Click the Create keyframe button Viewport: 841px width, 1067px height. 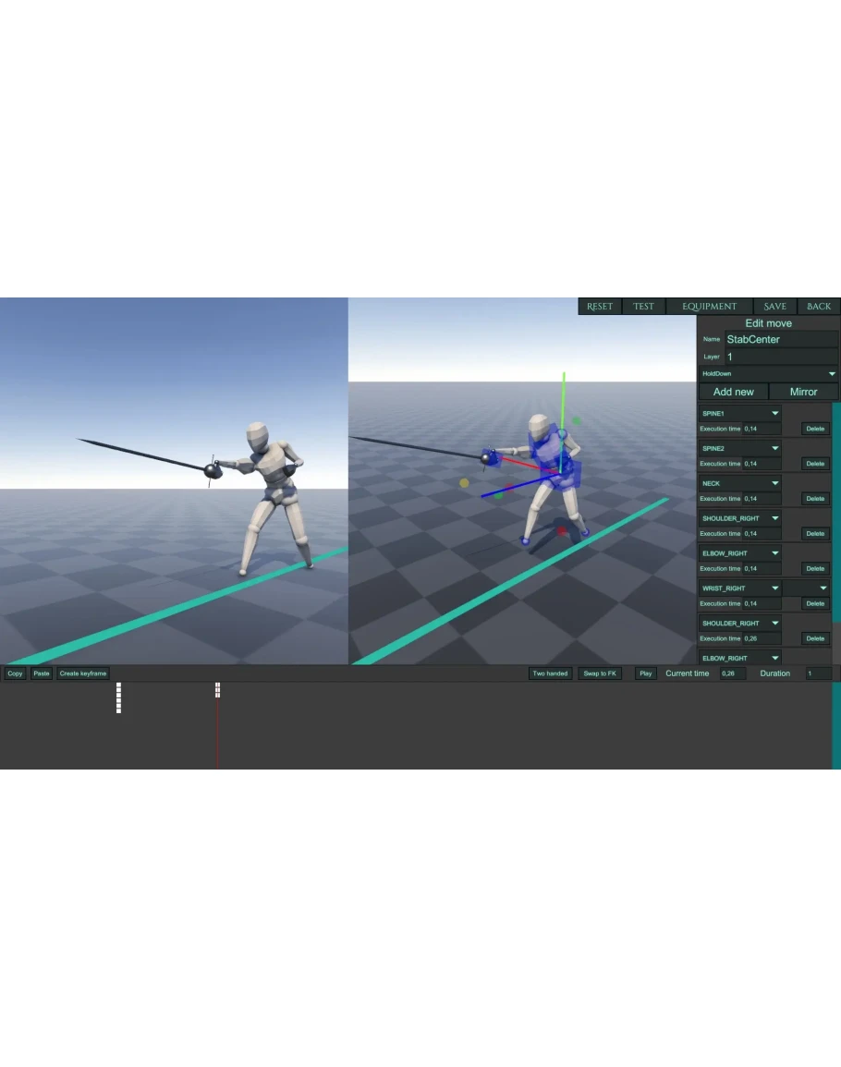tap(83, 673)
